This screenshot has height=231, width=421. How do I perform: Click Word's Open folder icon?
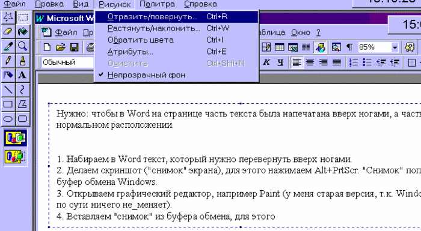61,47
